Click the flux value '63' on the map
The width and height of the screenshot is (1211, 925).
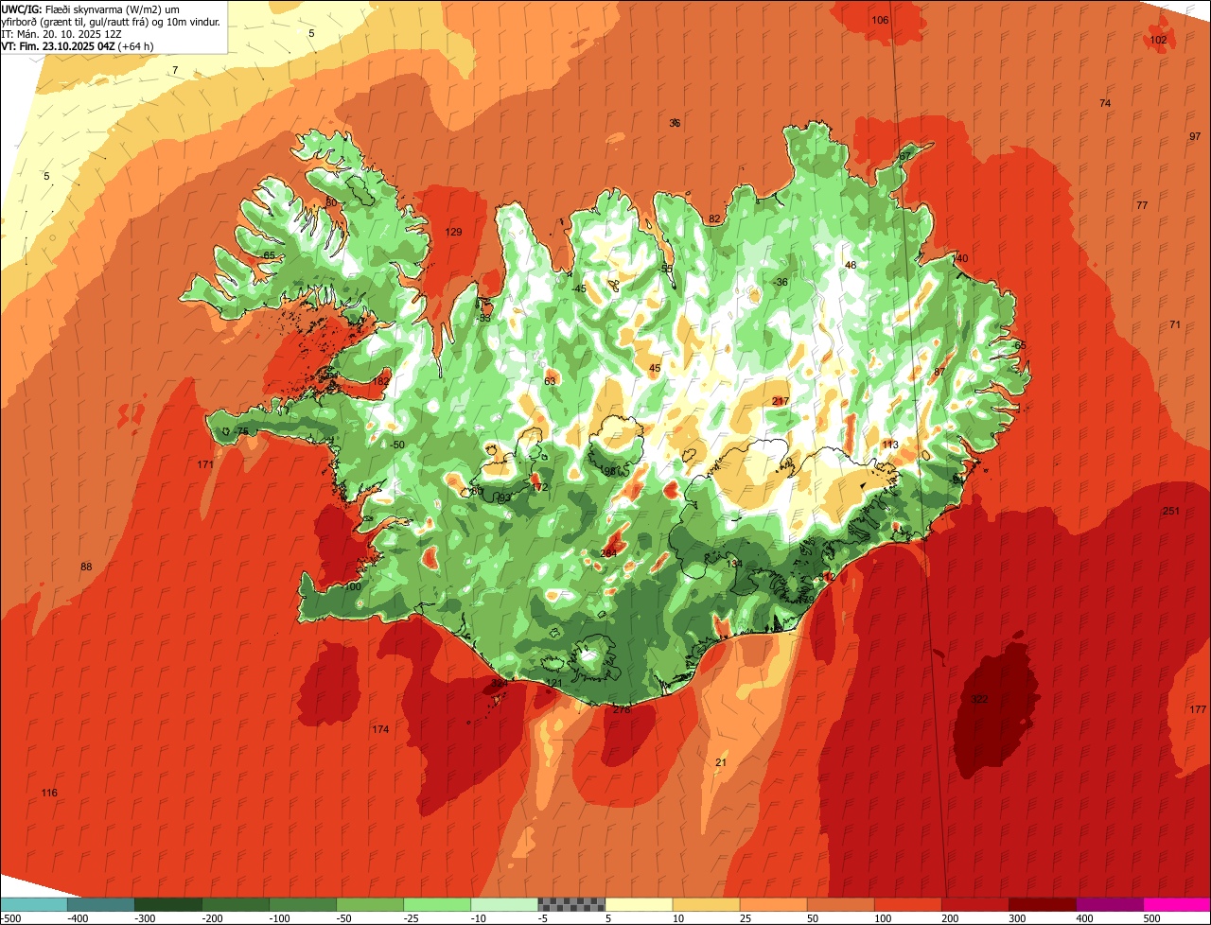[x=550, y=381]
